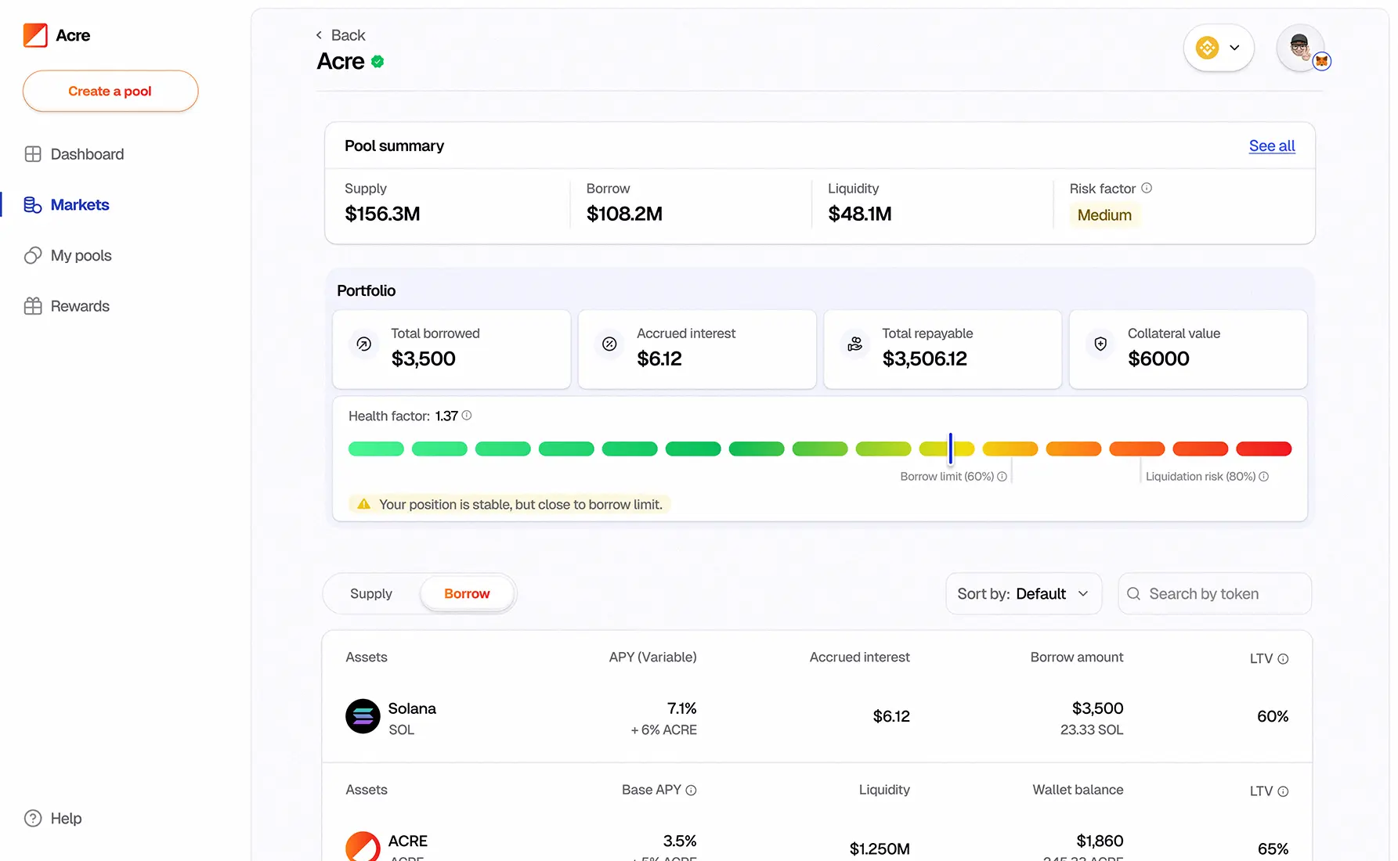Image resolution: width=1398 pixels, height=861 pixels.
Task: Click the Solana token logo
Action: pos(363,716)
